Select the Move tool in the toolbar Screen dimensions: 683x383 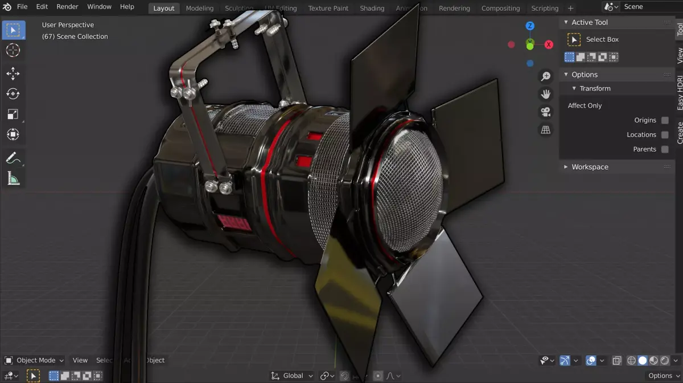tap(14, 73)
